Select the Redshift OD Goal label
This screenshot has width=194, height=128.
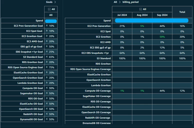(33, 114)
